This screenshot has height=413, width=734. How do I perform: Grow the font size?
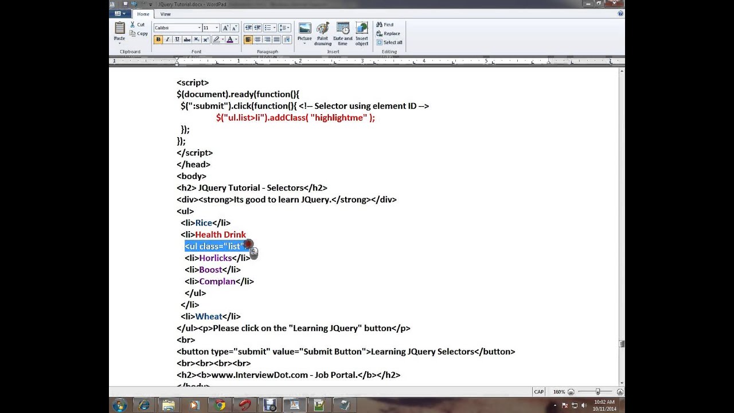225,28
